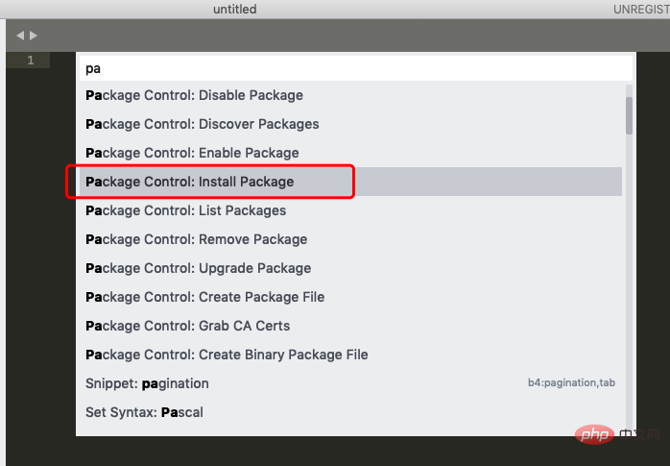Choose Package Control: Create Binary Package File

(x=227, y=355)
